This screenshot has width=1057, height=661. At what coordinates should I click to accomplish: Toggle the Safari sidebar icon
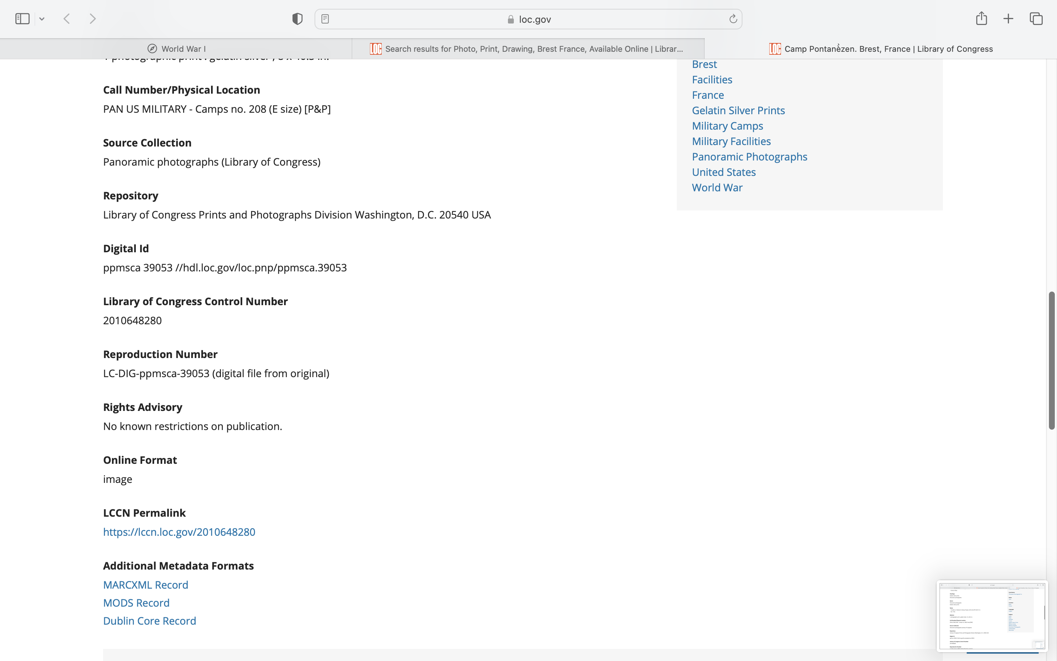(x=22, y=19)
